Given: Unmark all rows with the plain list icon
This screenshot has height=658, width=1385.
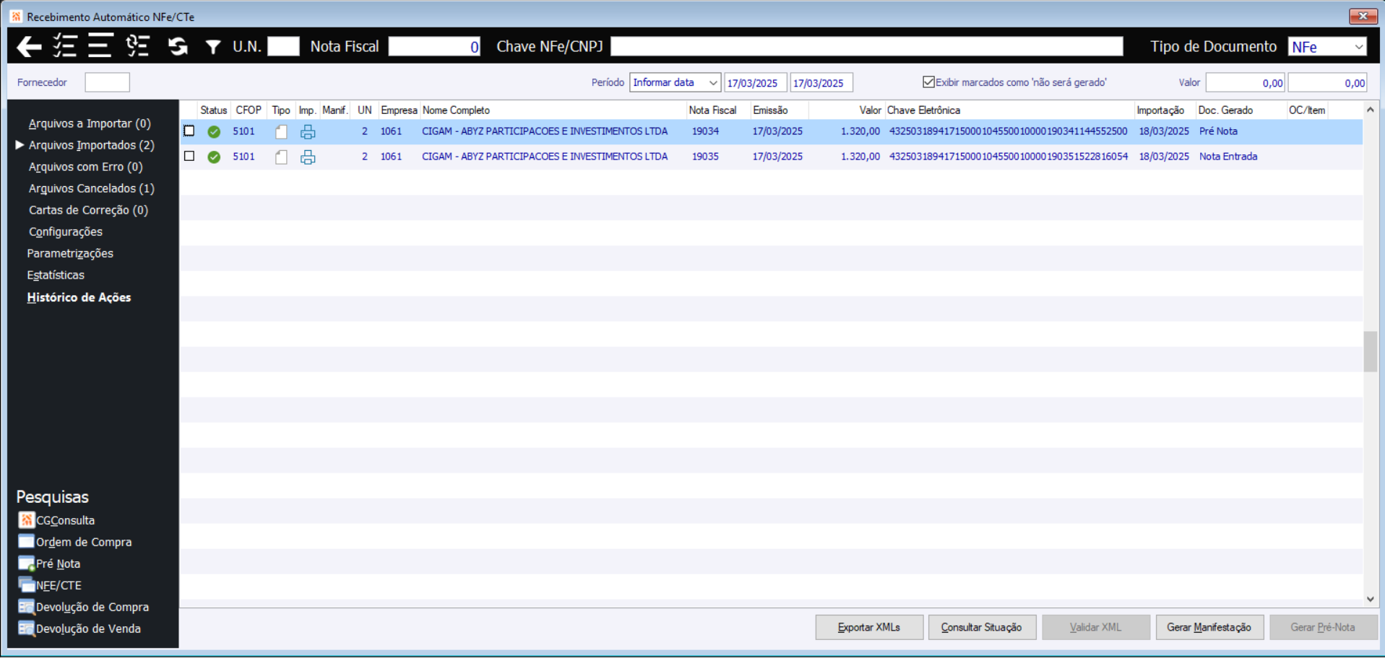Looking at the screenshot, I should tap(100, 46).
